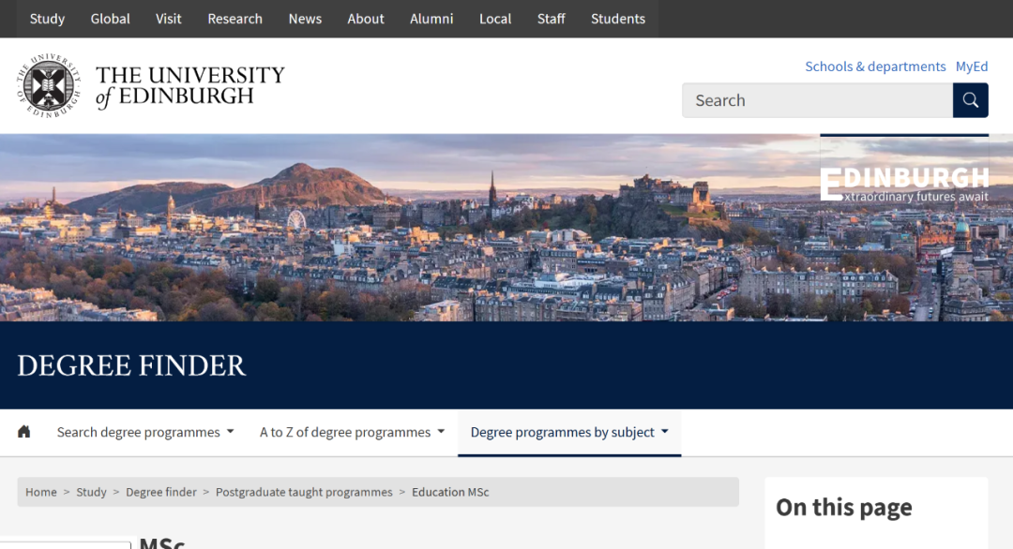The image size is (1013, 549).
Task: Select Research in the top navigation
Action: point(234,19)
